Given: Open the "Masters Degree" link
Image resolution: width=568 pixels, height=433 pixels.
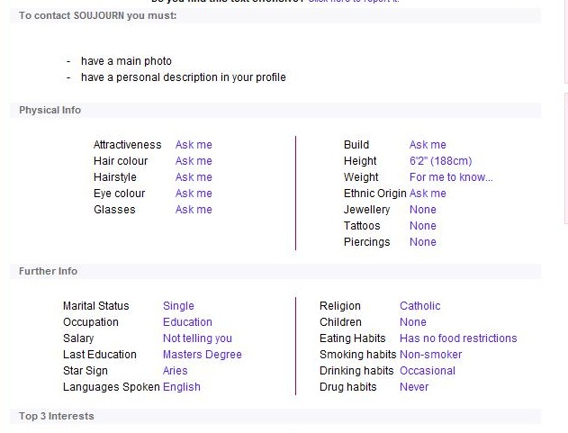Looking at the screenshot, I should click(202, 355).
